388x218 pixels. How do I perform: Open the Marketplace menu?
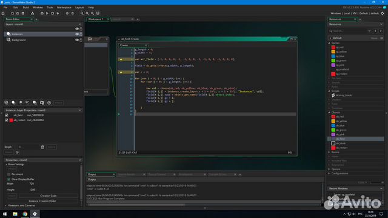click(64, 7)
